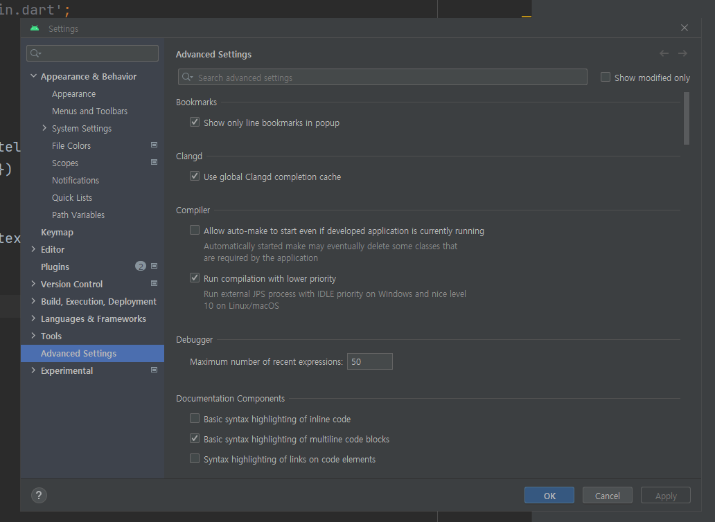Click project-level icon beside Version Control

[x=154, y=283]
